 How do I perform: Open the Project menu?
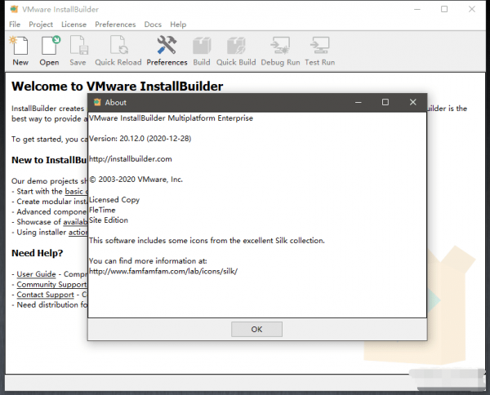point(40,25)
